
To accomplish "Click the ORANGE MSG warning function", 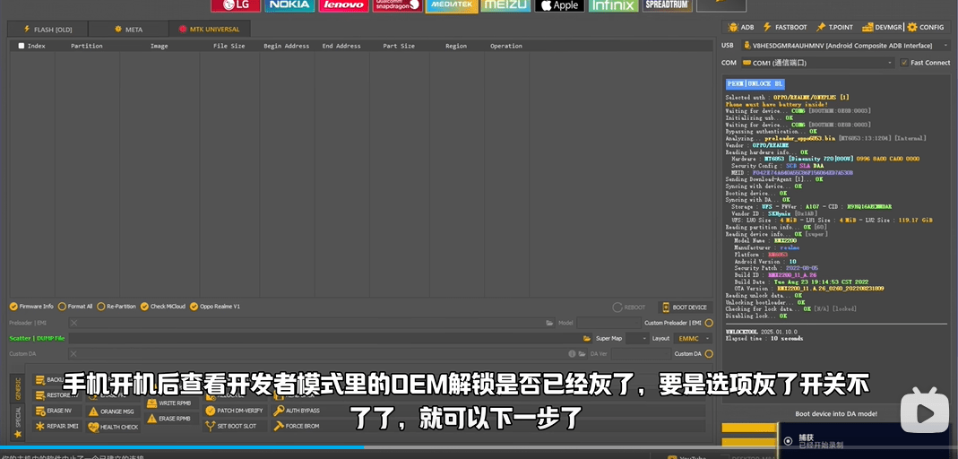I will pos(111,411).
